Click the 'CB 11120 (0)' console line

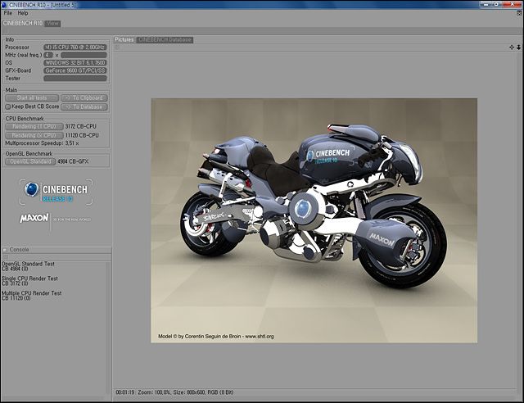(16, 298)
